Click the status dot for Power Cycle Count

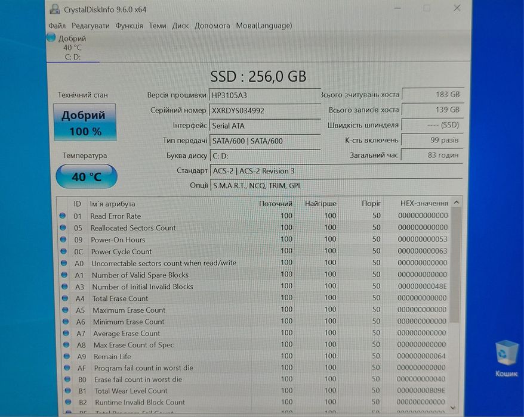pyautogui.click(x=63, y=251)
